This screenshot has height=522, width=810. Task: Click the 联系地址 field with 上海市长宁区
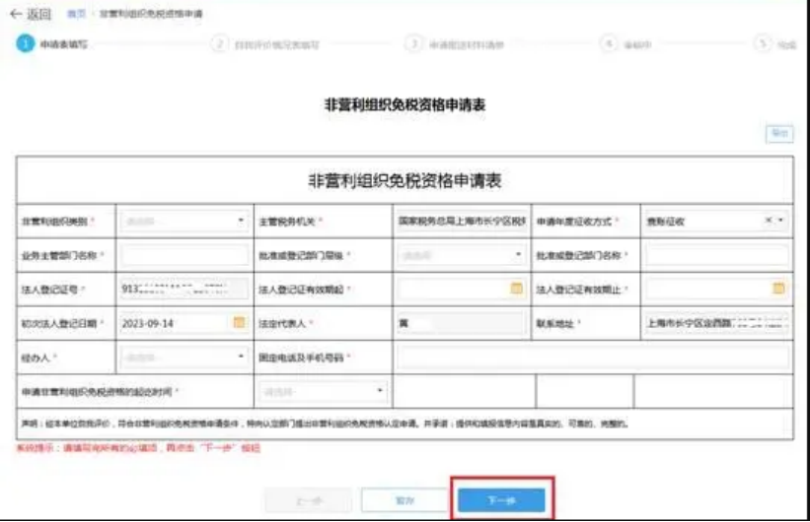(x=716, y=323)
